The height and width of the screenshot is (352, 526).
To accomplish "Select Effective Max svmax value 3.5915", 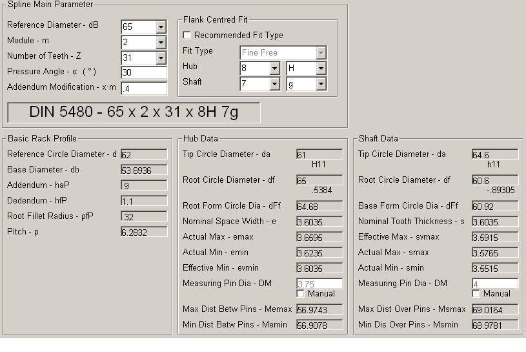I will [495, 237].
